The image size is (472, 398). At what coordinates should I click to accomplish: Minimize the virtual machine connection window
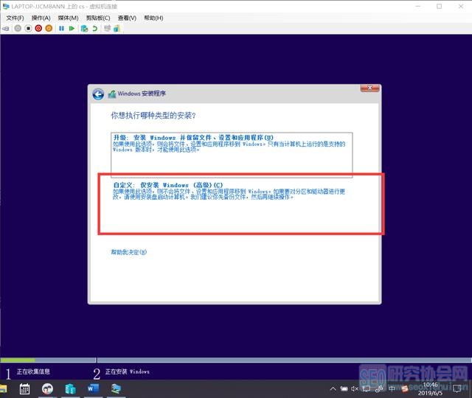click(x=418, y=6)
